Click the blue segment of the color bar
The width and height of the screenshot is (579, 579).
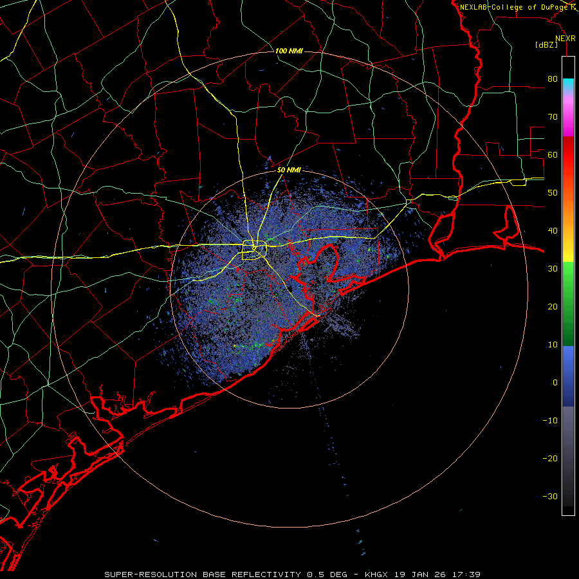tap(568, 376)
